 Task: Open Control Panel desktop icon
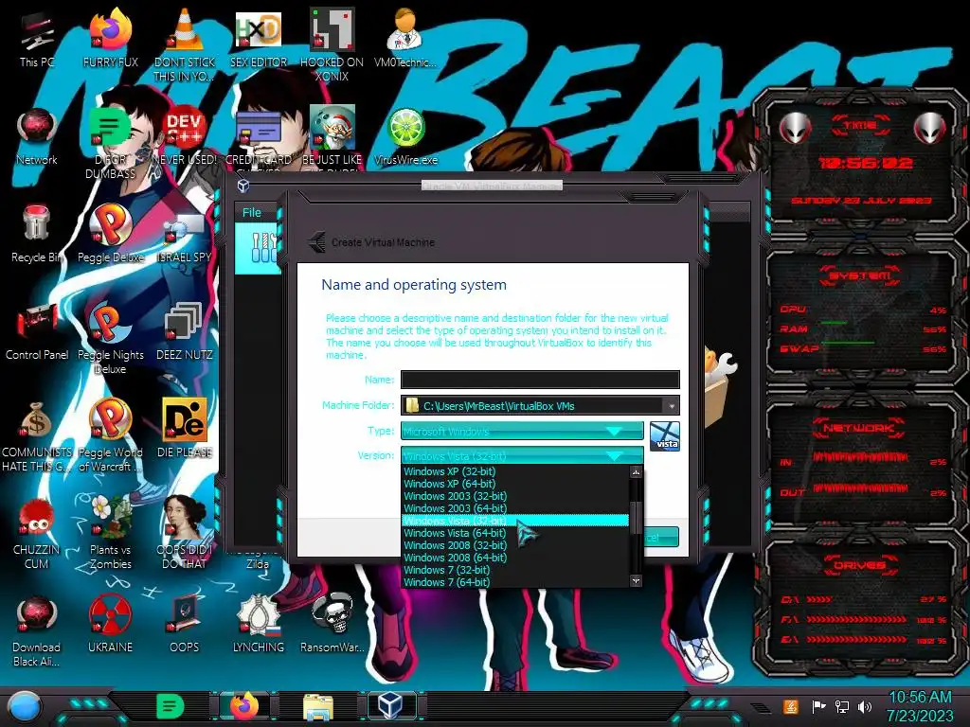point(37,331)
